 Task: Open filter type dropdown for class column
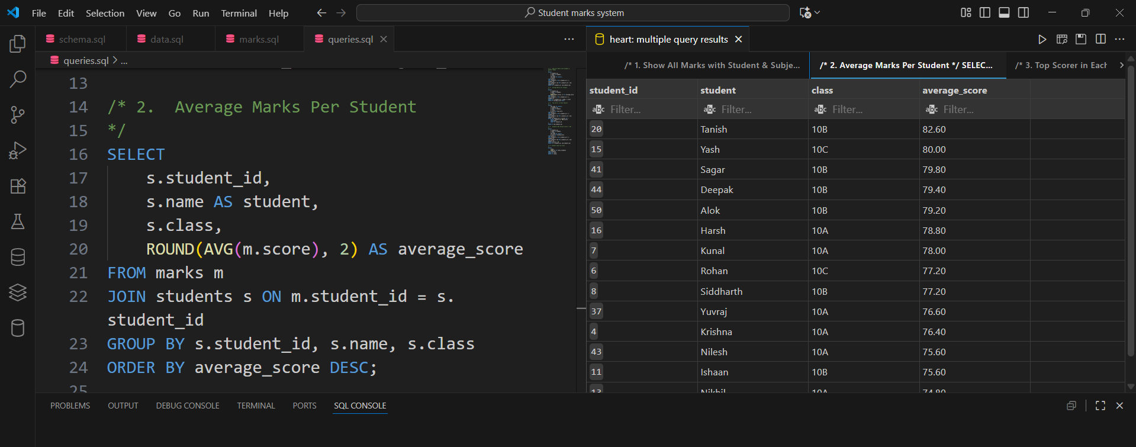(x=820, y=110)
